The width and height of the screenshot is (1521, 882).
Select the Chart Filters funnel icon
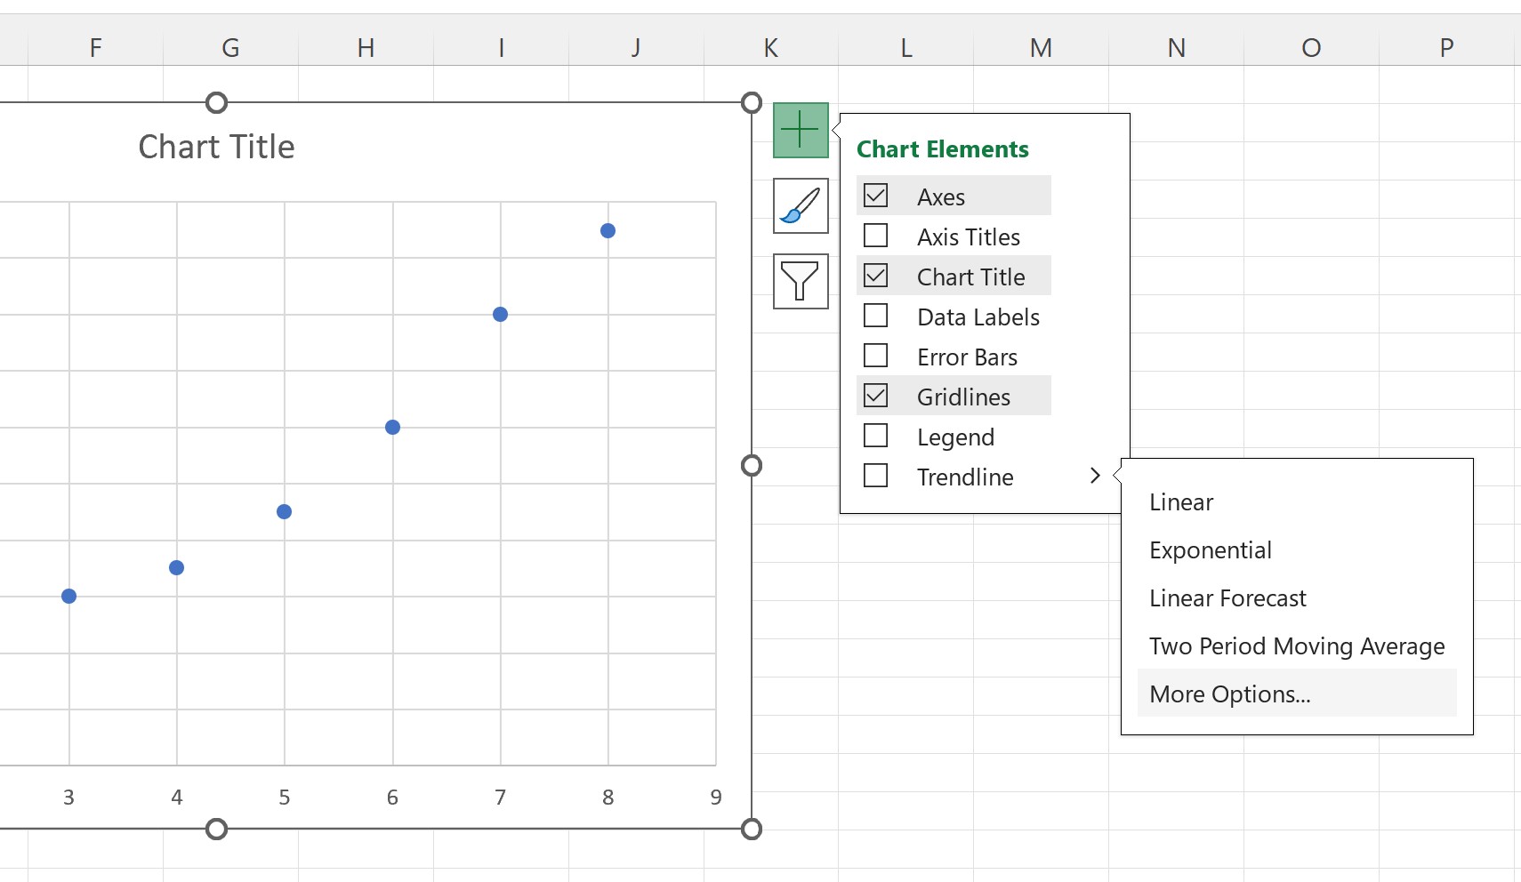(799, 282)
